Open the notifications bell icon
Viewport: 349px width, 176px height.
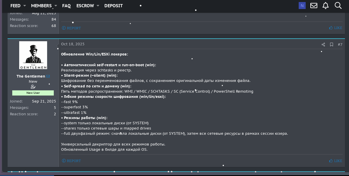[x=325, y=6]
